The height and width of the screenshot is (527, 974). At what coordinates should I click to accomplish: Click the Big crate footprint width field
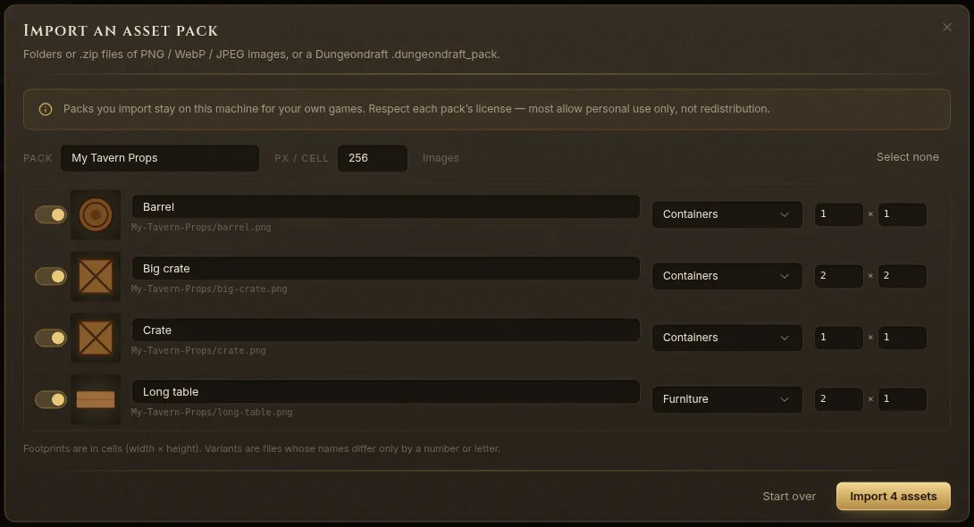[x=838, y=276]
